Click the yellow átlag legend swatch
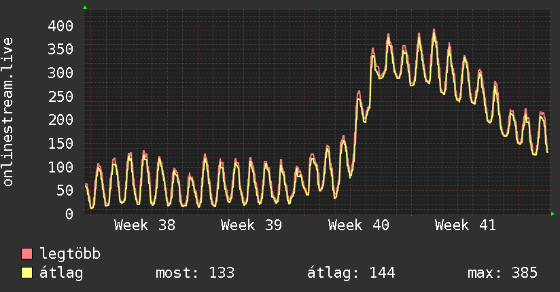The image size is (560, 292). [27, 273]
